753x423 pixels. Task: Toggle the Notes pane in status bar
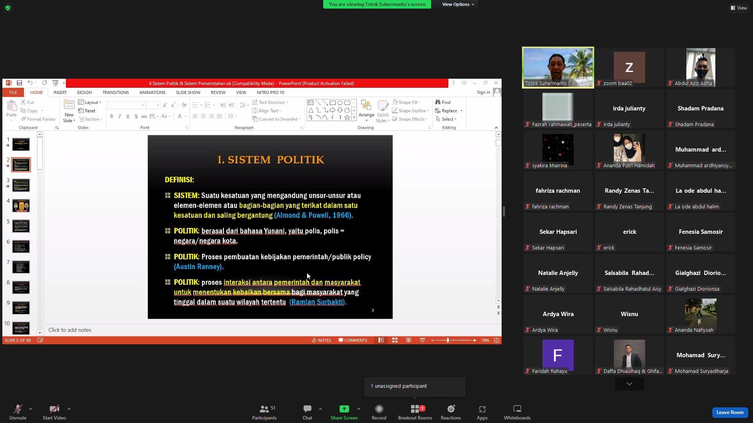coord(322,340)
